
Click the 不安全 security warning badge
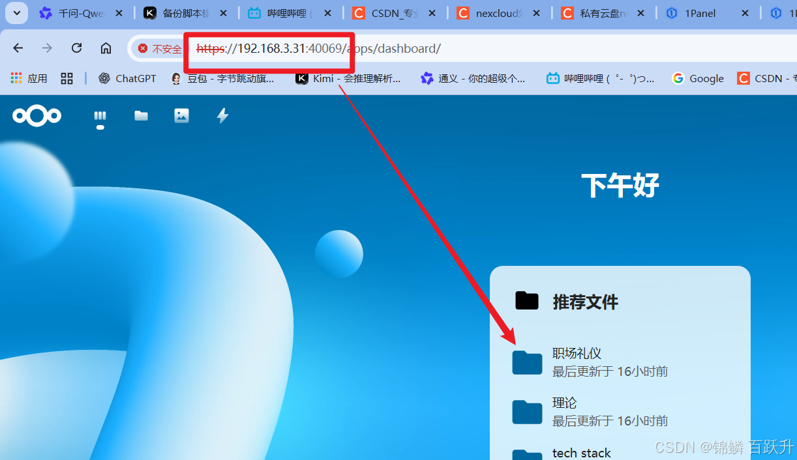(160, 49)
